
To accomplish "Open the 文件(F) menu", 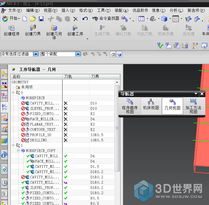I will (15, 11).
